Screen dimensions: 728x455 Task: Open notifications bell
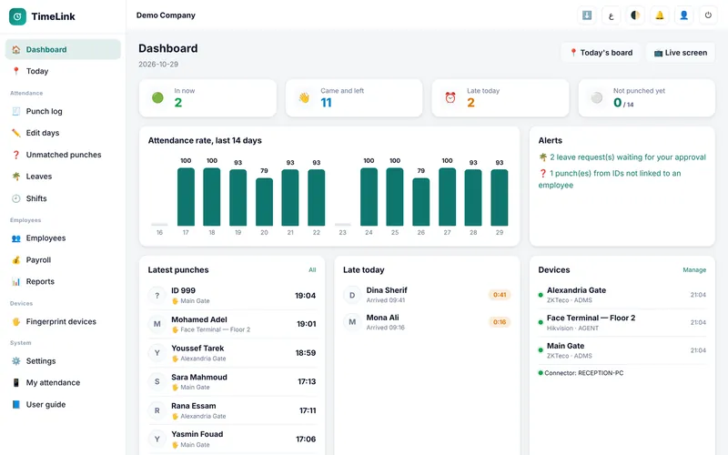tap(659, 15)
